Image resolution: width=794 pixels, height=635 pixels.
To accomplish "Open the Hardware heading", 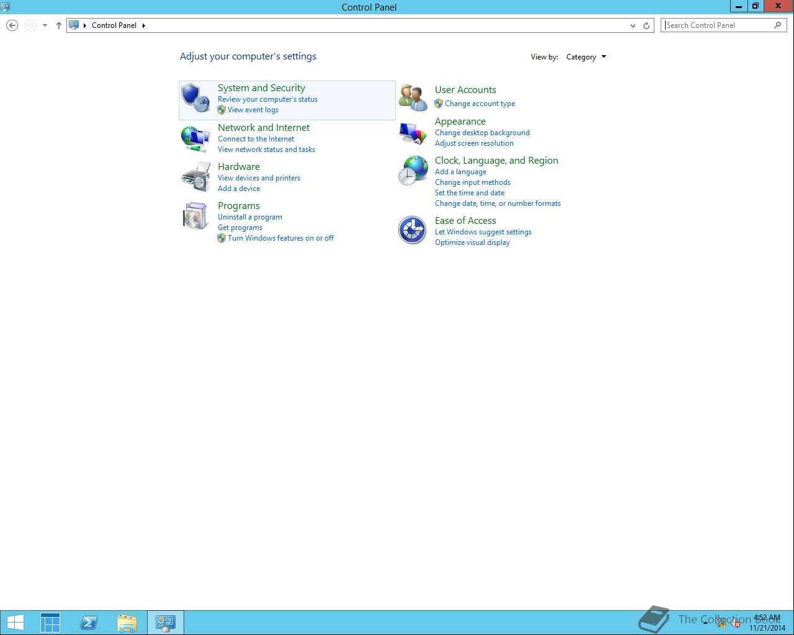I will pos(239,167).
